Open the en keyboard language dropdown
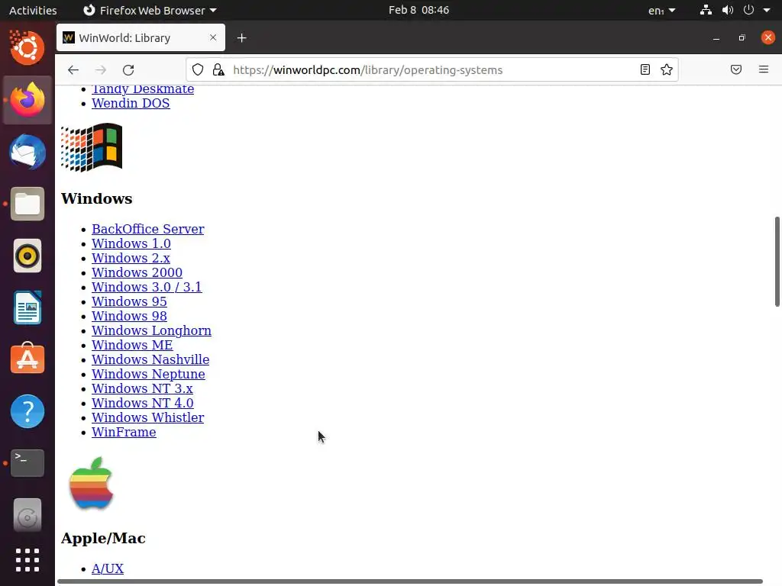 click(x=662, y=10)
